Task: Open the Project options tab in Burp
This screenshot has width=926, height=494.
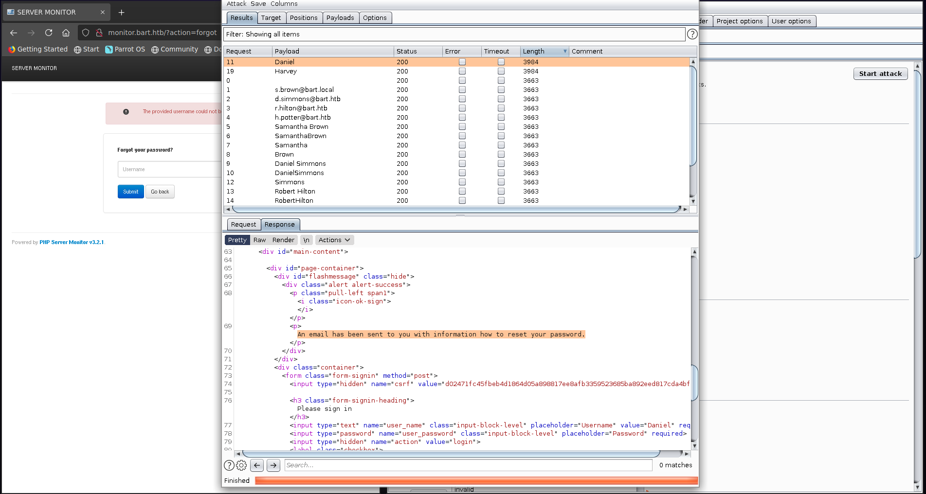Action: click(x=740, y=21)
